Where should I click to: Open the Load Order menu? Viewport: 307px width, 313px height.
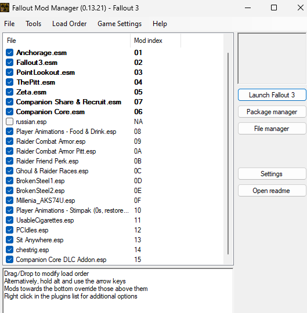coord(70,24)
